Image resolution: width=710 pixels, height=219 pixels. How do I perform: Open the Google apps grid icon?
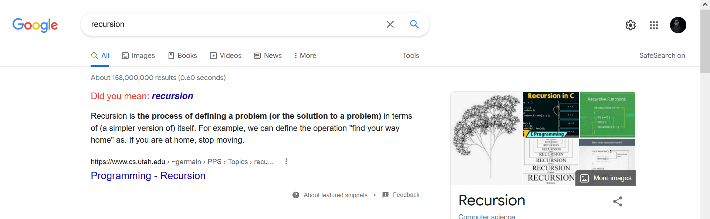[x=654, y=25]
